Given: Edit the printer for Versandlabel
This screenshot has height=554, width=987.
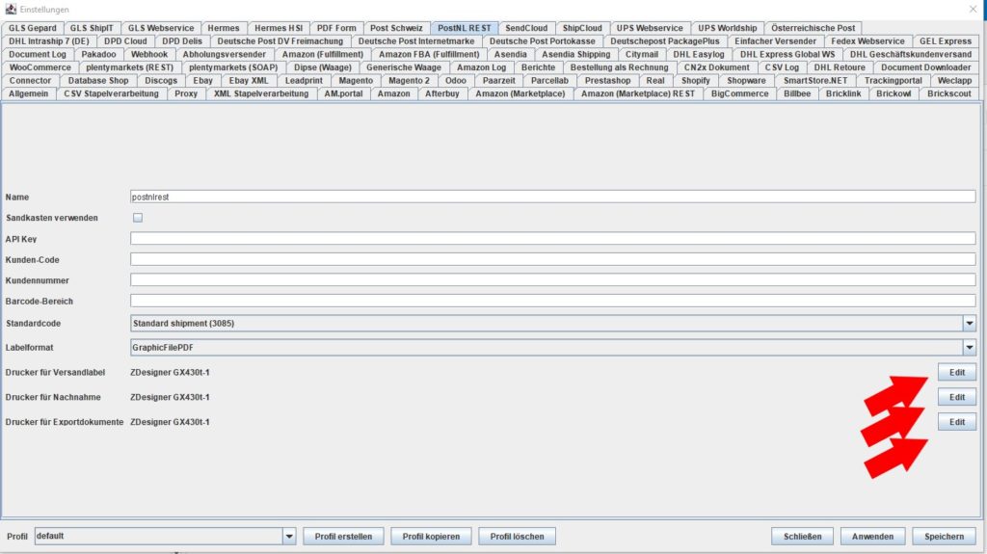Looking at the screenshot, I should click(x=957, y=373).
